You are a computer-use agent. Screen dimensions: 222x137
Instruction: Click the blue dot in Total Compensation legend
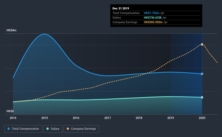point(9,129)
